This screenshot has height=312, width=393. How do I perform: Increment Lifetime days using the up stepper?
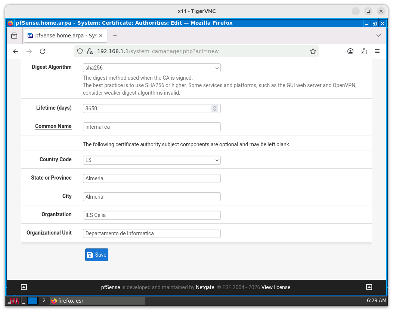(215, 106)
